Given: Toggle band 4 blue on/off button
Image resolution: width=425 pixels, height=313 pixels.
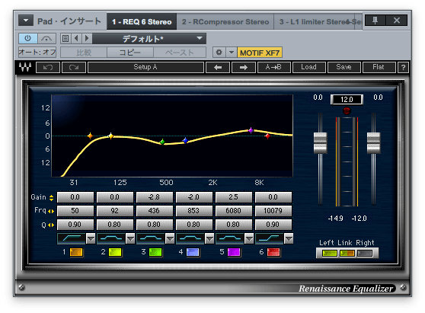Looking at the screenshot, I should 193,252.
